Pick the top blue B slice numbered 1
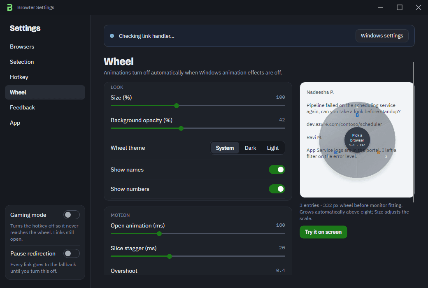 pyautogui.click(x=357, y=115)
